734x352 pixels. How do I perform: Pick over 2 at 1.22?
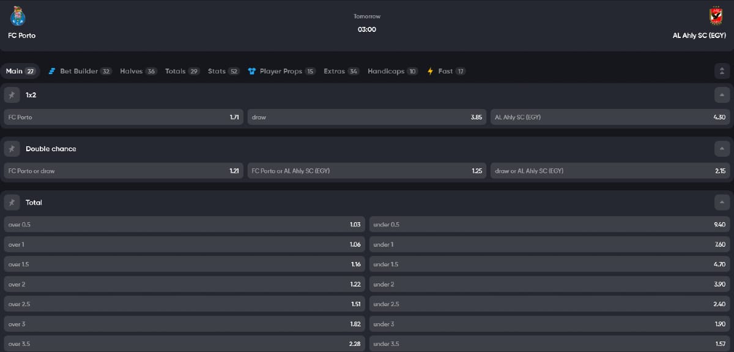tap(184, 284)
